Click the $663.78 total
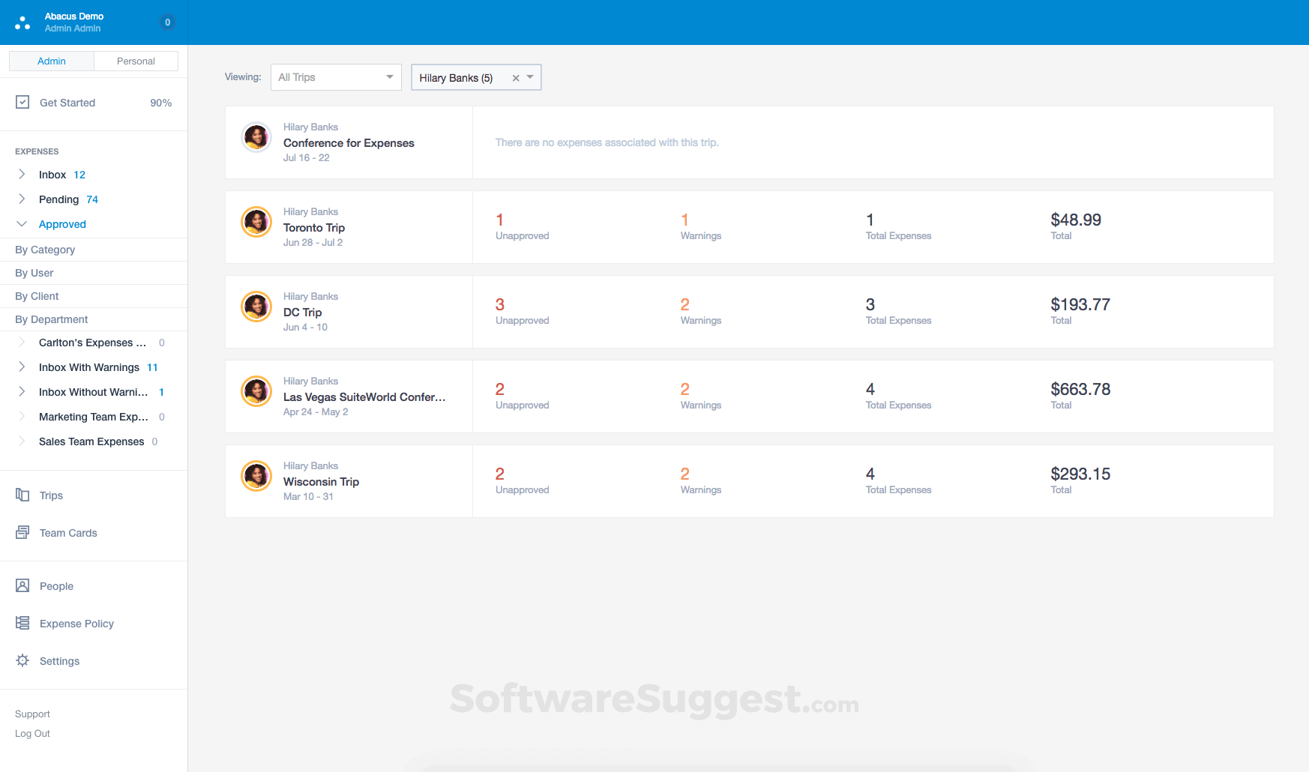 tap(1080, 389)
